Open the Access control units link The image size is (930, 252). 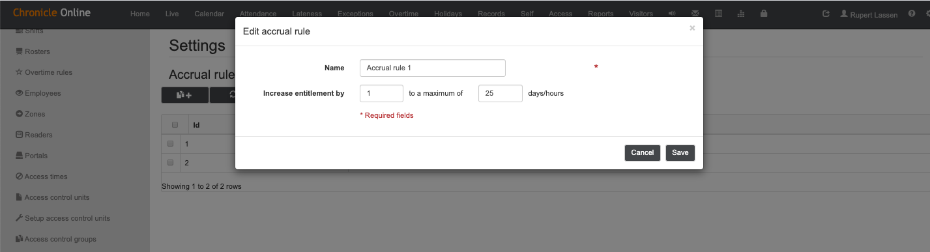(57, 197)
